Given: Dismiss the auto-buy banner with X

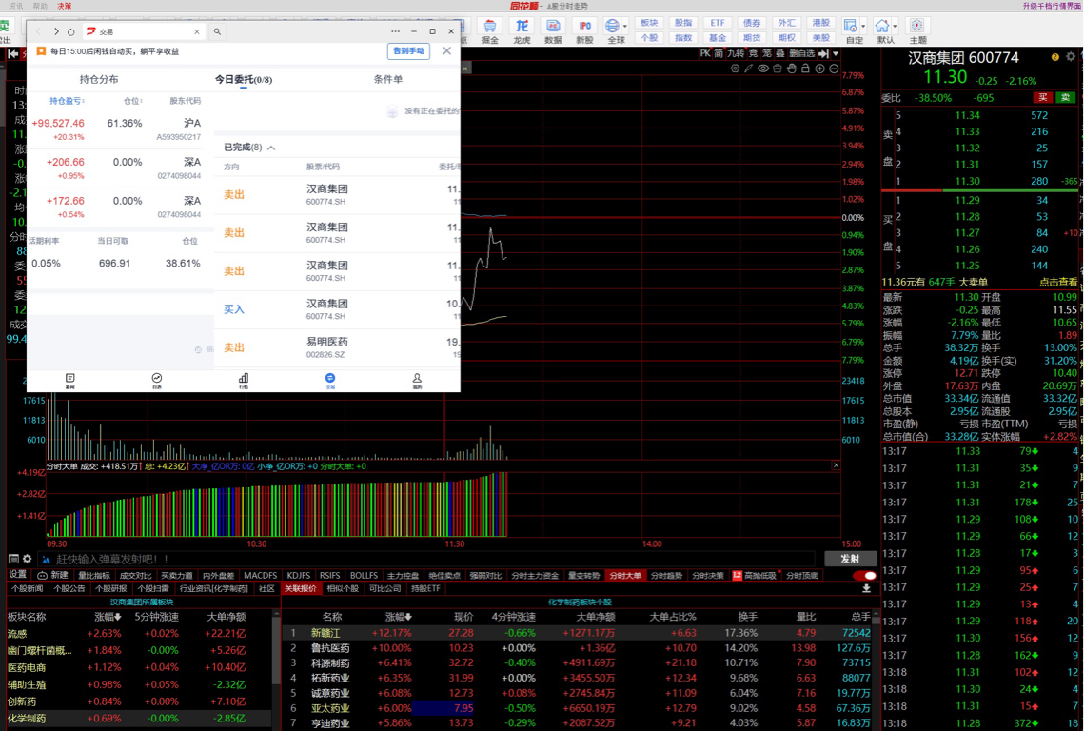Looking at the screenshot, I should click(446, 51).
